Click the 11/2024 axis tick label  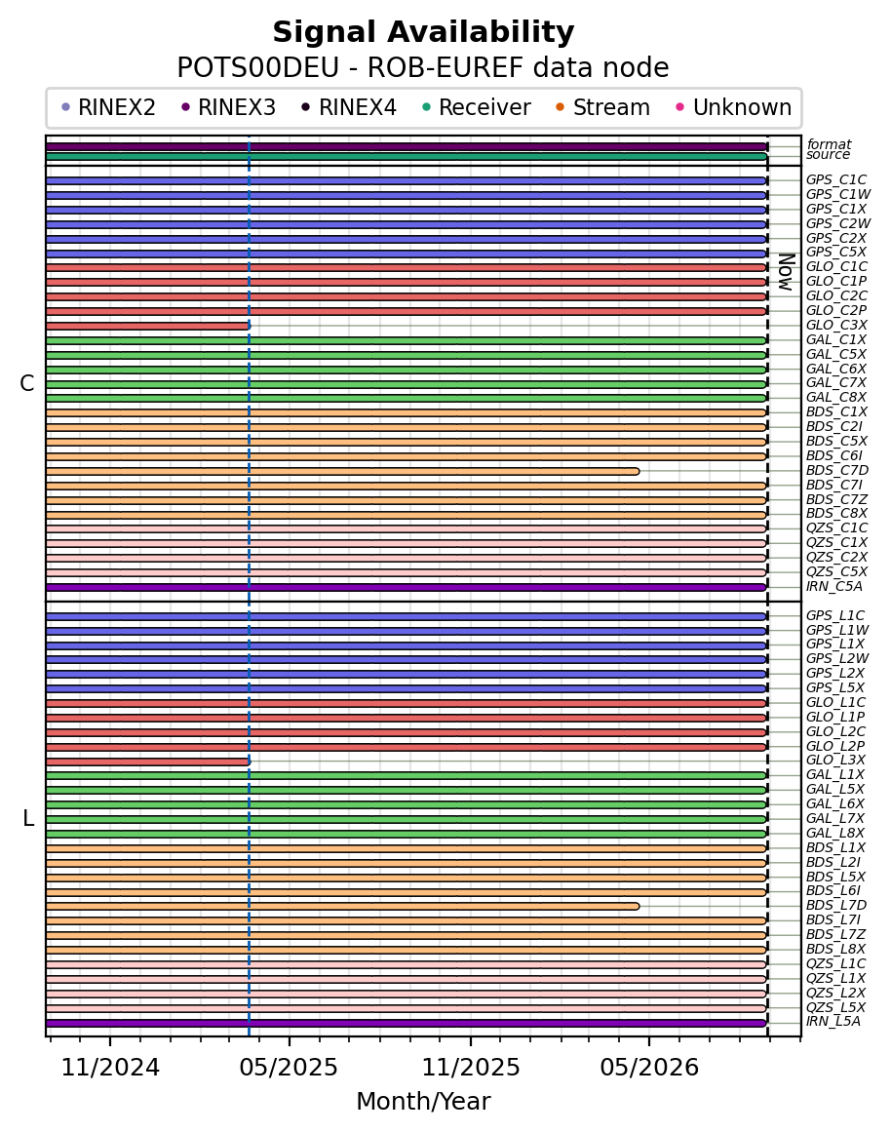click(110, 1068)
